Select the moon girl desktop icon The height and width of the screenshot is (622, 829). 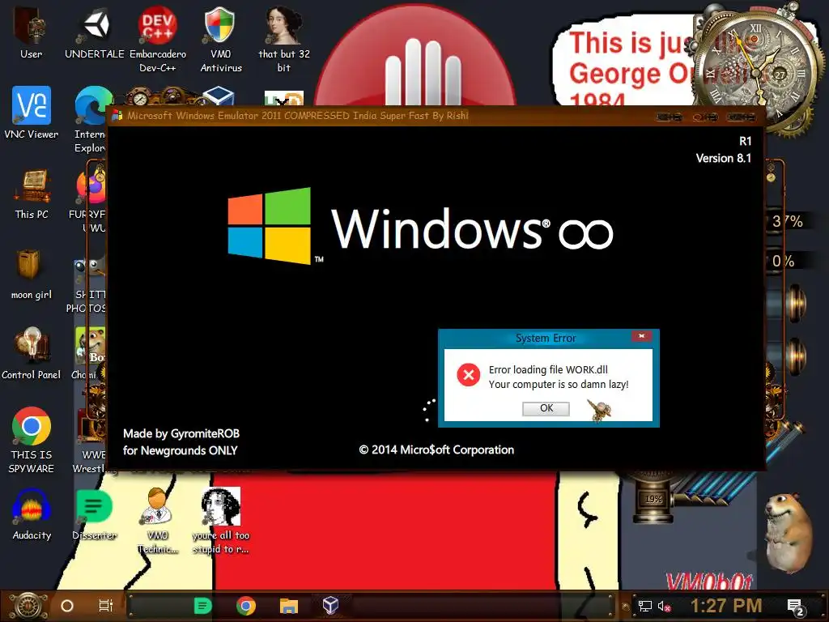tap(32, 274)
